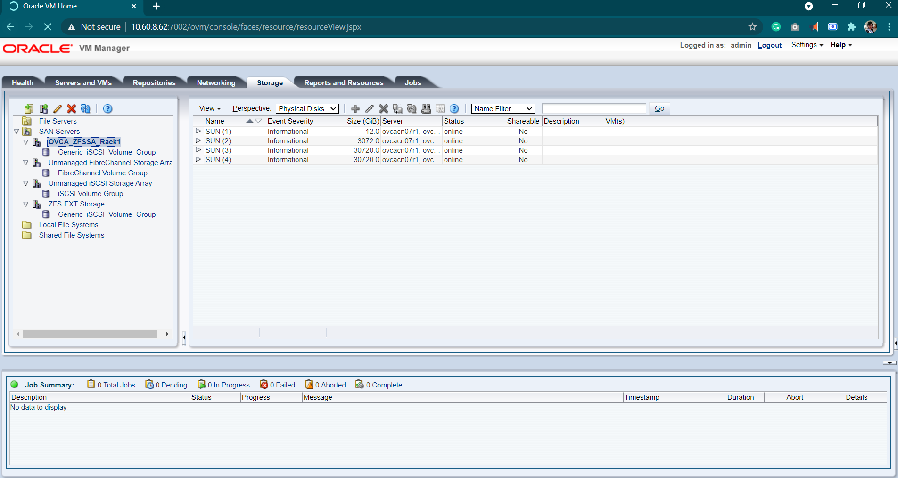This screenshot has width=898, height=478.
Task: Open the Perspective Physical Disks dropdown
Action: (x=307, y=109)
